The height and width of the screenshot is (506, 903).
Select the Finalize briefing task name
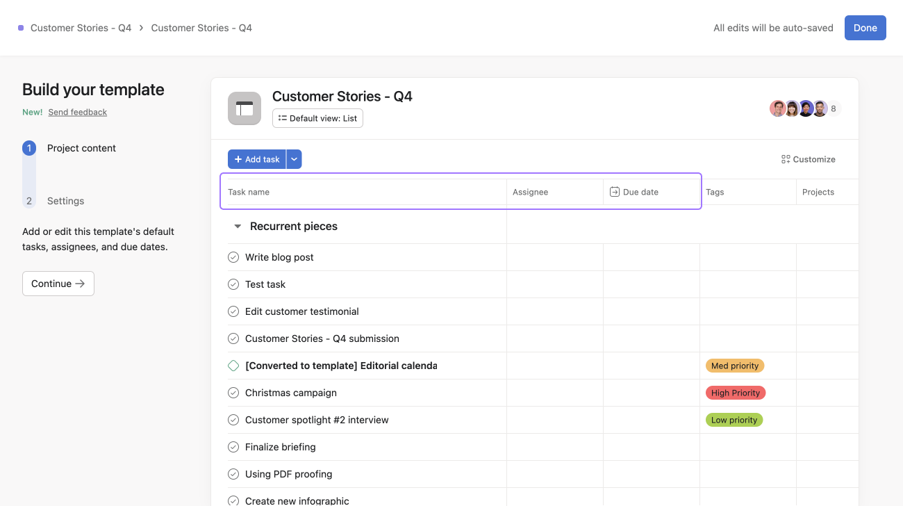click(x=280, y=447)
